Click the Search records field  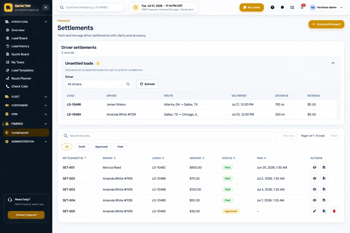tap(169, 136)
